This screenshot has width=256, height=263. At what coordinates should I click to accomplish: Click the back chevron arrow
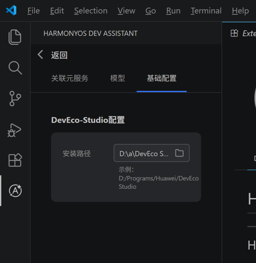(x=40, y=55)
